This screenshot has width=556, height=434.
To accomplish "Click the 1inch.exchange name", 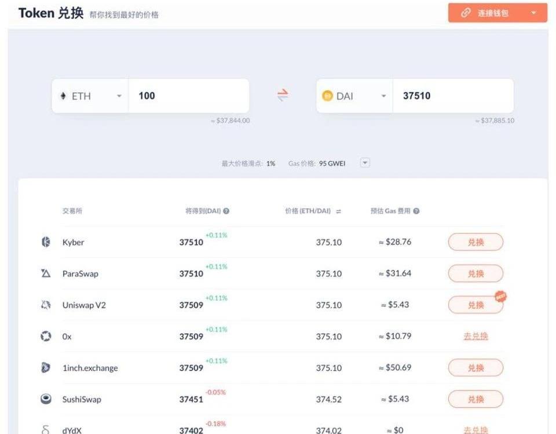I will [90, 368].
